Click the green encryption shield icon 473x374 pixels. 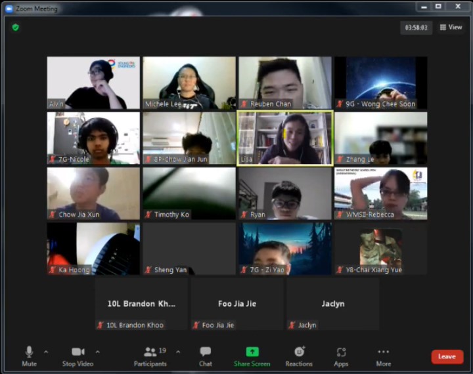(16, 28)
